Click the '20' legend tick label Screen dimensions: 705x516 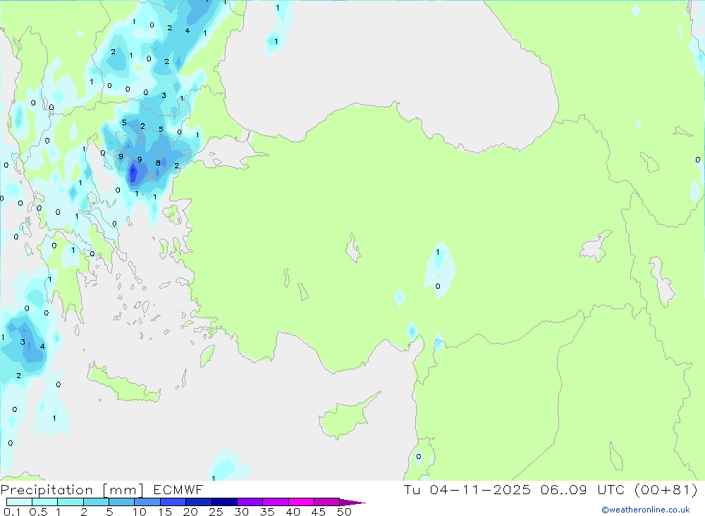(x=190, y=512)
